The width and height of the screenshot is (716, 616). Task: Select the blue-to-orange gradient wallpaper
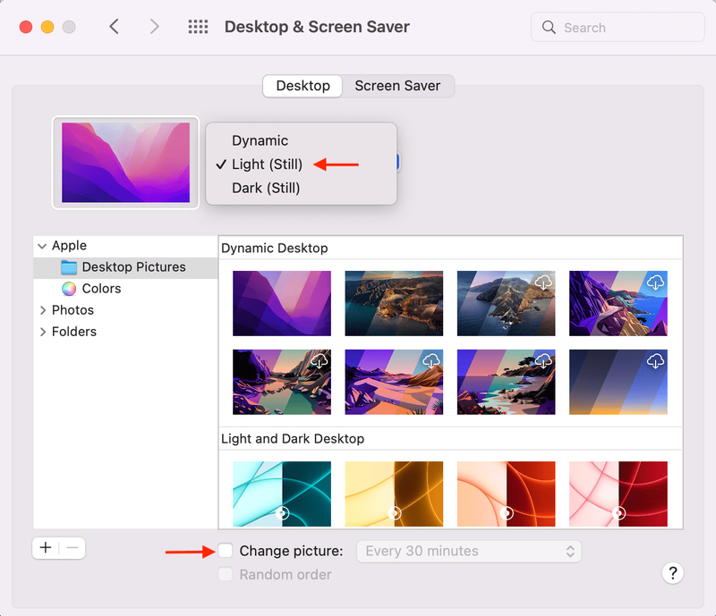coord(618,382)
